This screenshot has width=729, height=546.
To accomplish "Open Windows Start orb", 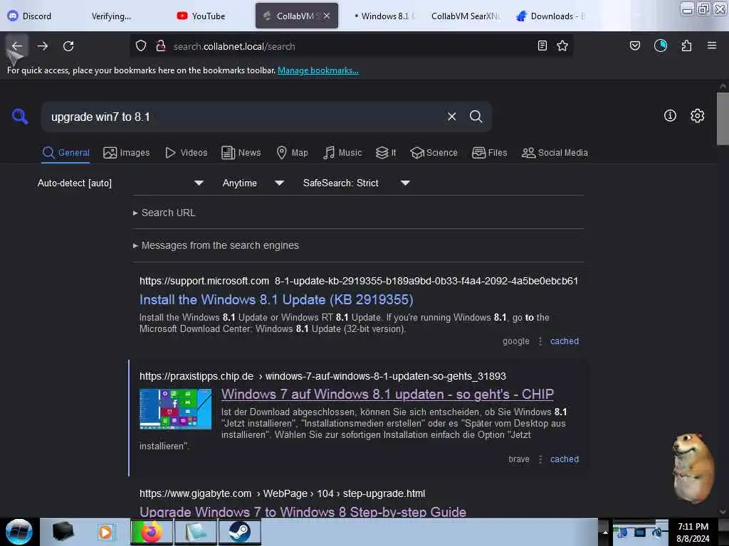I will 19,532.
